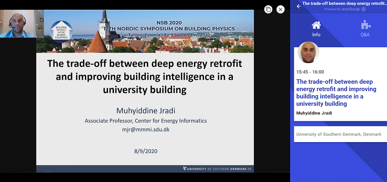This screenshot has height=182, width=387.
Task: Click the speaker's round avatar photo
Action: click(309, 53)
